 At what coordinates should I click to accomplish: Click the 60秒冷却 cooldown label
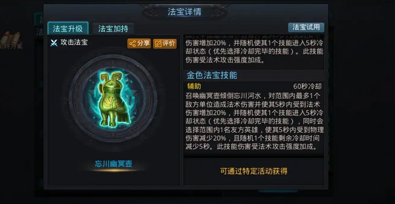pyautogui.click(x=307, y=86)
